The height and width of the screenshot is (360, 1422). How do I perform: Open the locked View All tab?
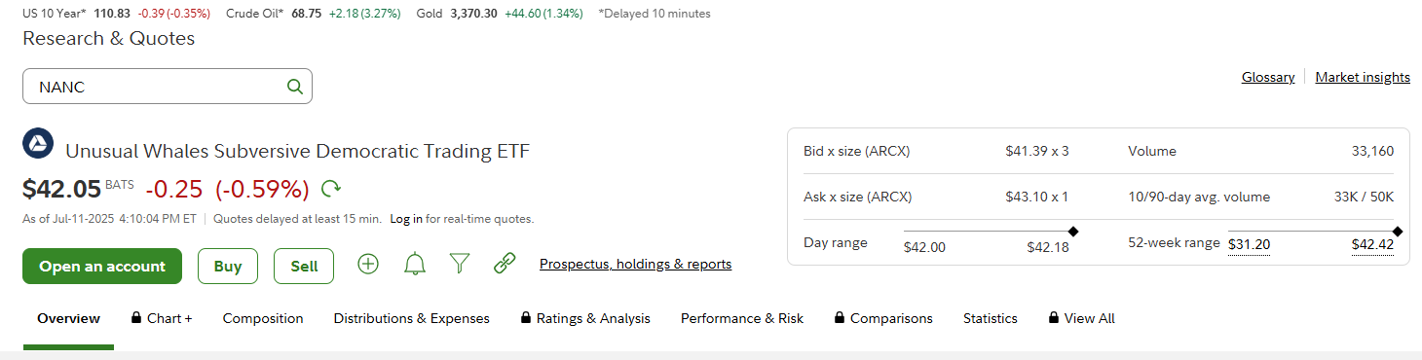[1081, 318]
